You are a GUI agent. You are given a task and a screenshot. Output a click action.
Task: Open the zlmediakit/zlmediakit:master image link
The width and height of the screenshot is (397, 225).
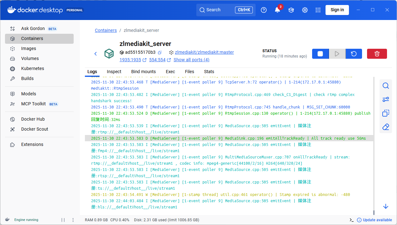[204, 52]
